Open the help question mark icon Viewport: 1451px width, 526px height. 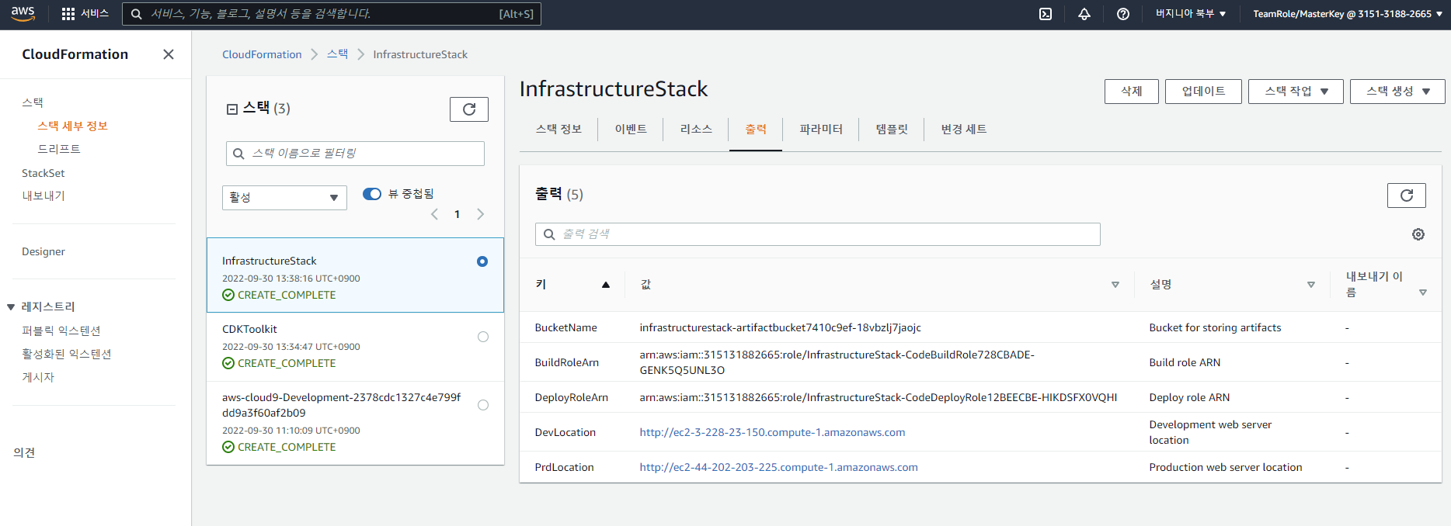pos(1123,14)
